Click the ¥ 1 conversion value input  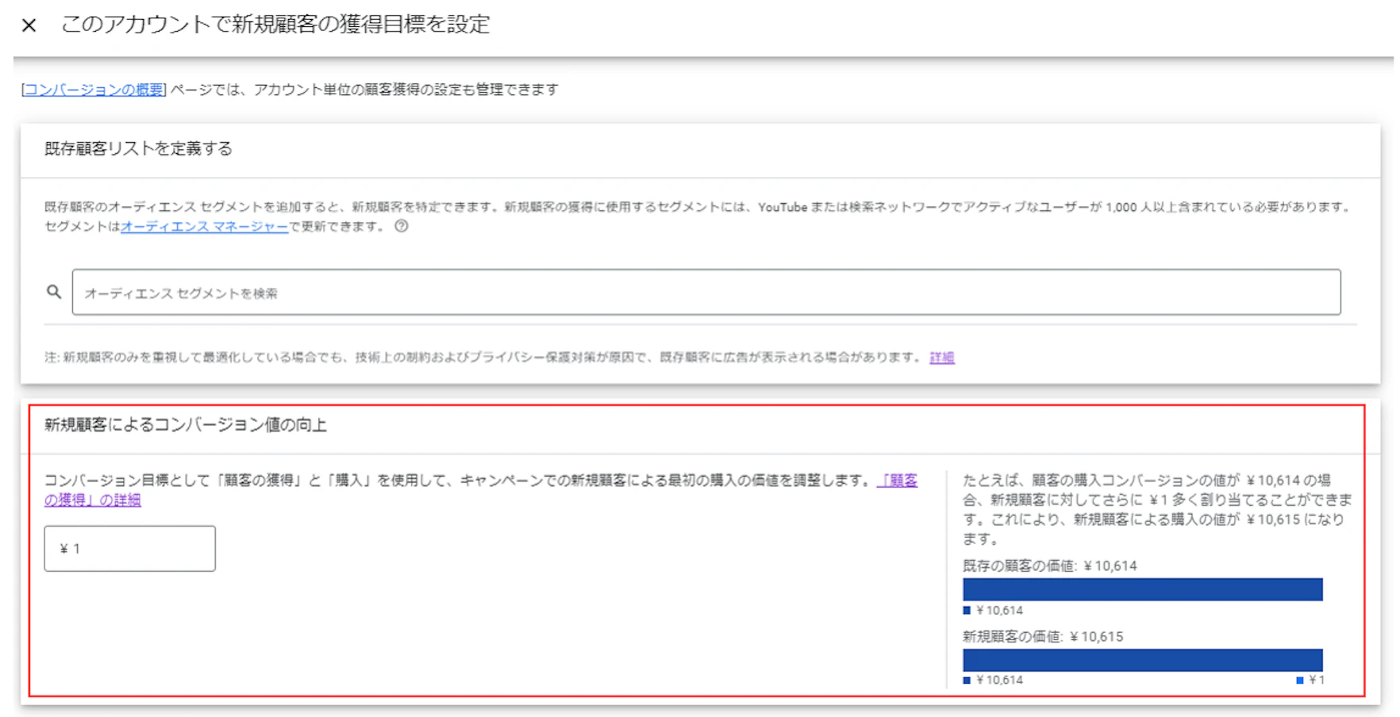click(x=129, y=548)
